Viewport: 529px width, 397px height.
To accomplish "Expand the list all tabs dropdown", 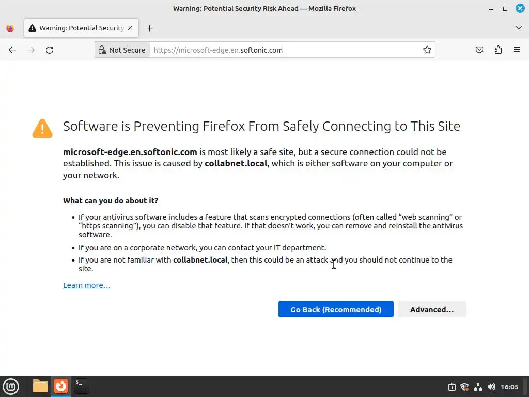I will (x=519, y=28).
